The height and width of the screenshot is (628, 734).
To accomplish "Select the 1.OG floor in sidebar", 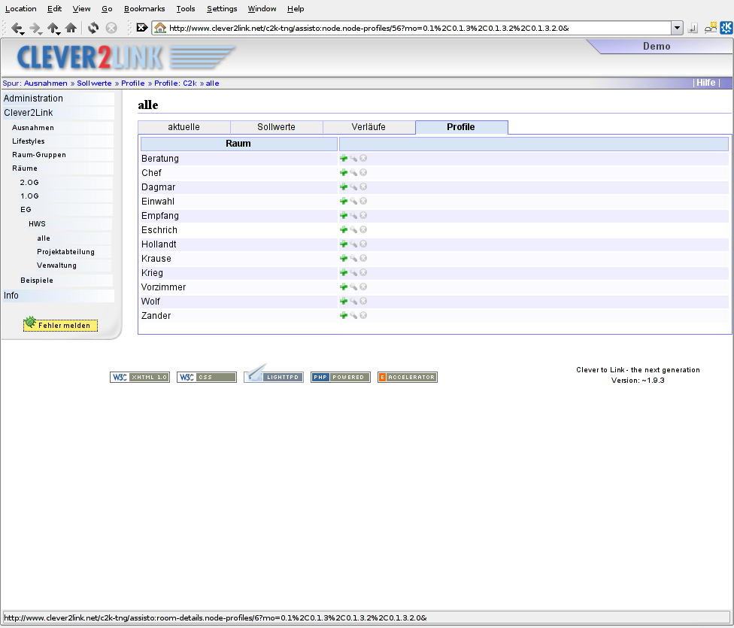I will point(29,196).
